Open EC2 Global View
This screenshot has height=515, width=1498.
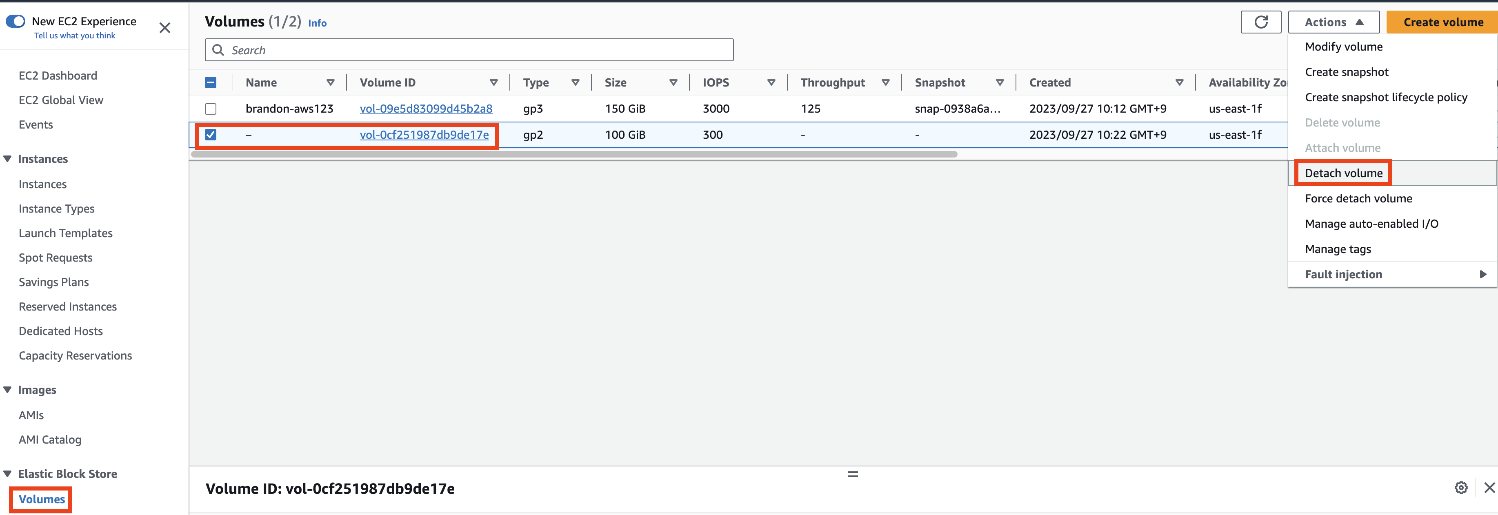tap(60, 100)
